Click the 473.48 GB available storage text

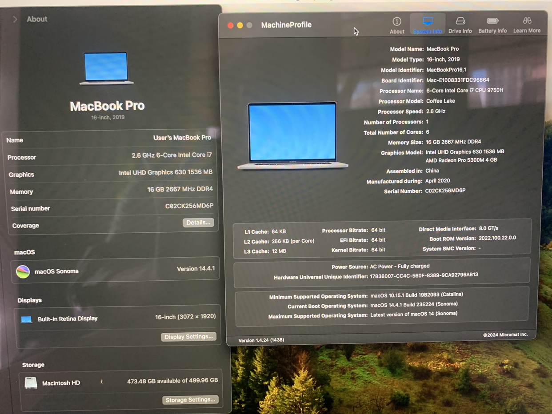coord(172,381)
